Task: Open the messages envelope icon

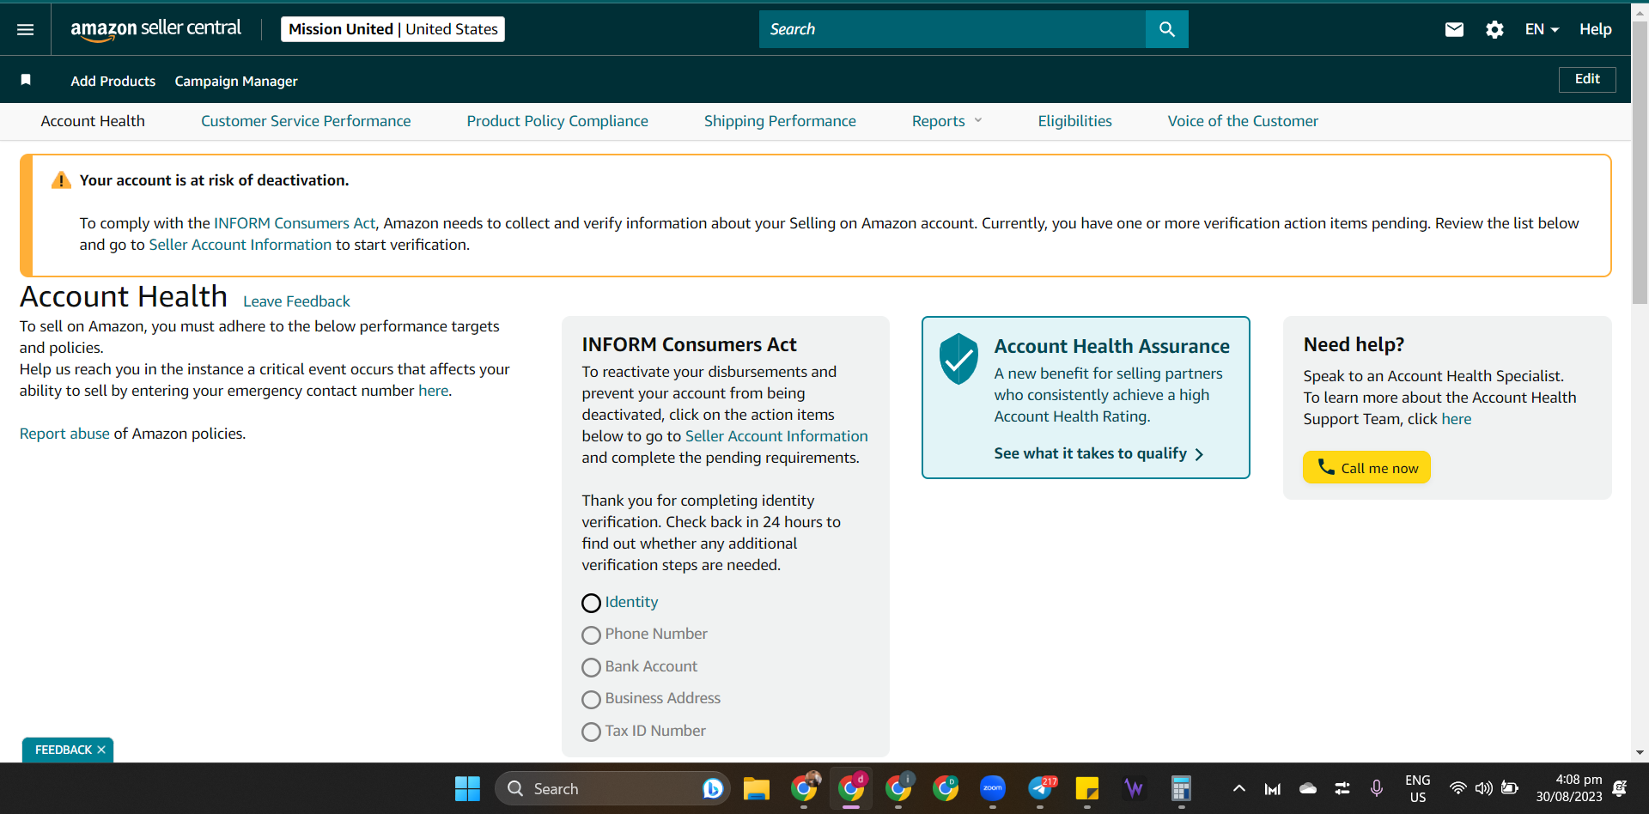Action: point(1454,29)
